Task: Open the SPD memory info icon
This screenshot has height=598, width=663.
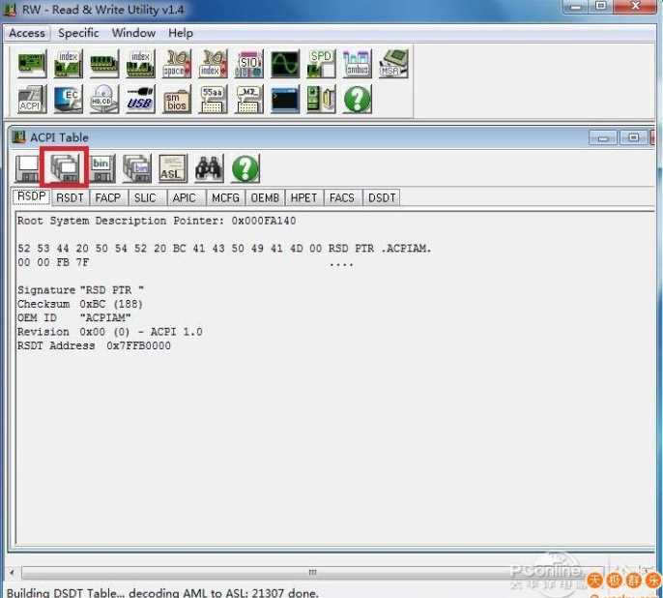Action: point(321,64)
